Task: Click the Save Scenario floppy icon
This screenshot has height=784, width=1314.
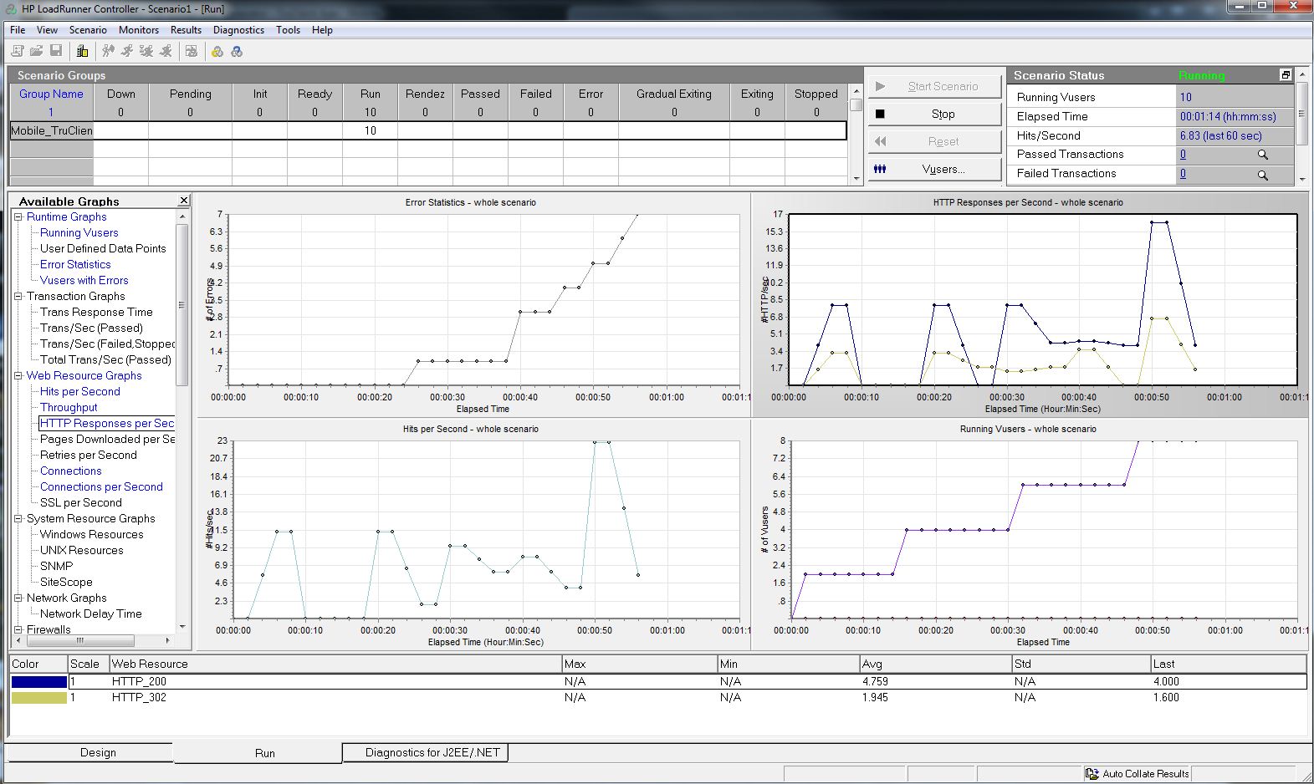Action: (56, 51)
